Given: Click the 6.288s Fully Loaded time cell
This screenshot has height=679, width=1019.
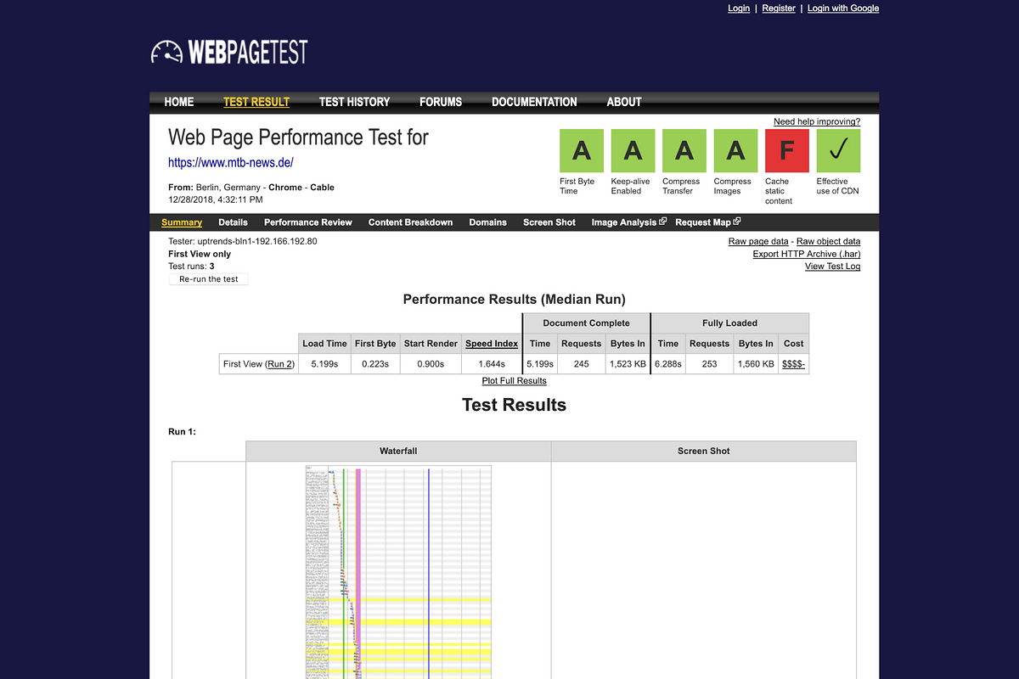Looking at the screenshot, I should click(x=668, y=364).
